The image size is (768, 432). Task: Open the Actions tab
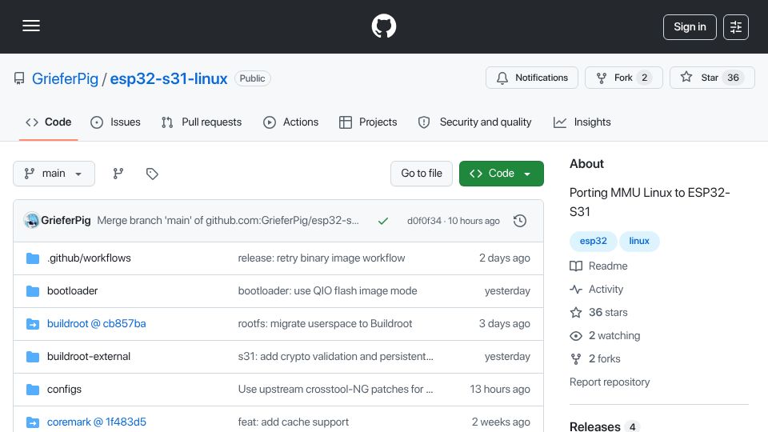point(291,122)
